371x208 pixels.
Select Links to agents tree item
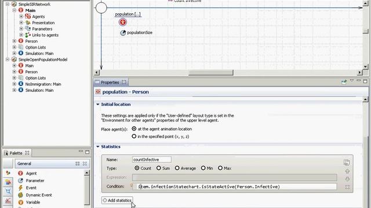45,35
